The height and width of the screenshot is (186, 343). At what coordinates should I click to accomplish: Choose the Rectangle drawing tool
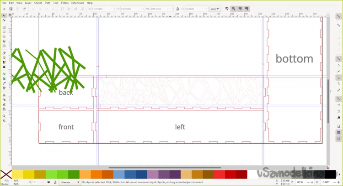[x=4, y=27]
